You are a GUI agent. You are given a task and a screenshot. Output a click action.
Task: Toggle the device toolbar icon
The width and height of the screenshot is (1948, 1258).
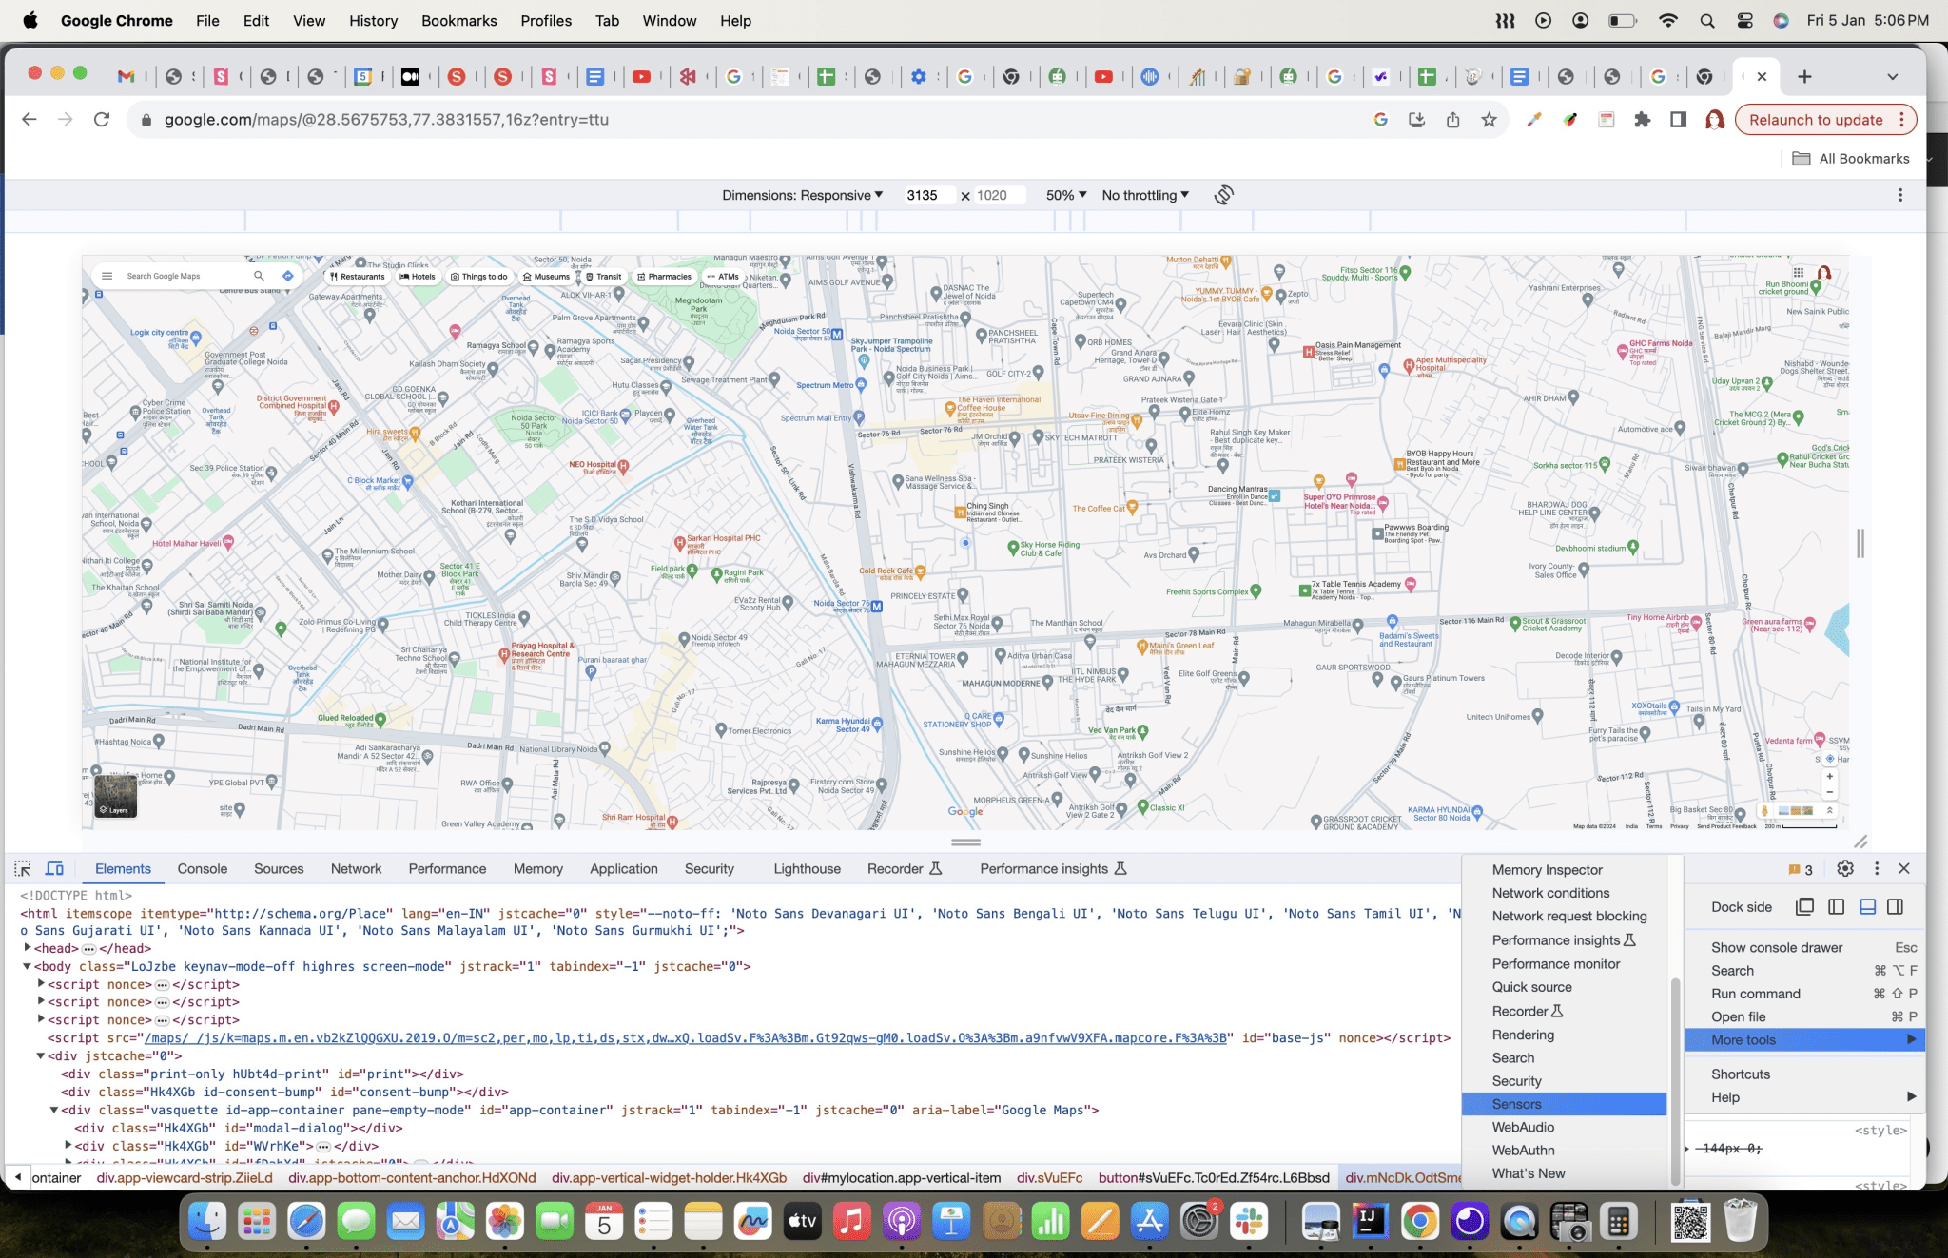coord(55,868)
